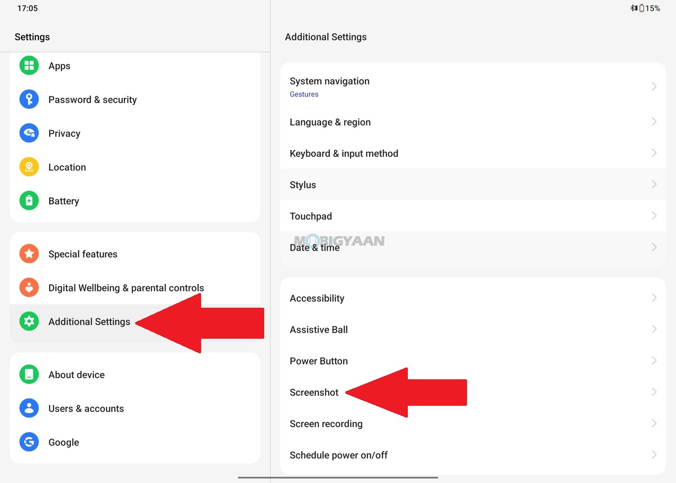
Task: Open Keyboard & input method
Action: tap(468, 153)
